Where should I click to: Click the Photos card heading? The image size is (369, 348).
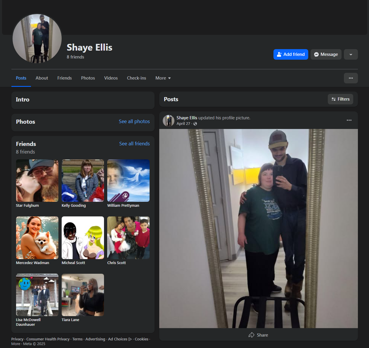click(x=25, y=122)
